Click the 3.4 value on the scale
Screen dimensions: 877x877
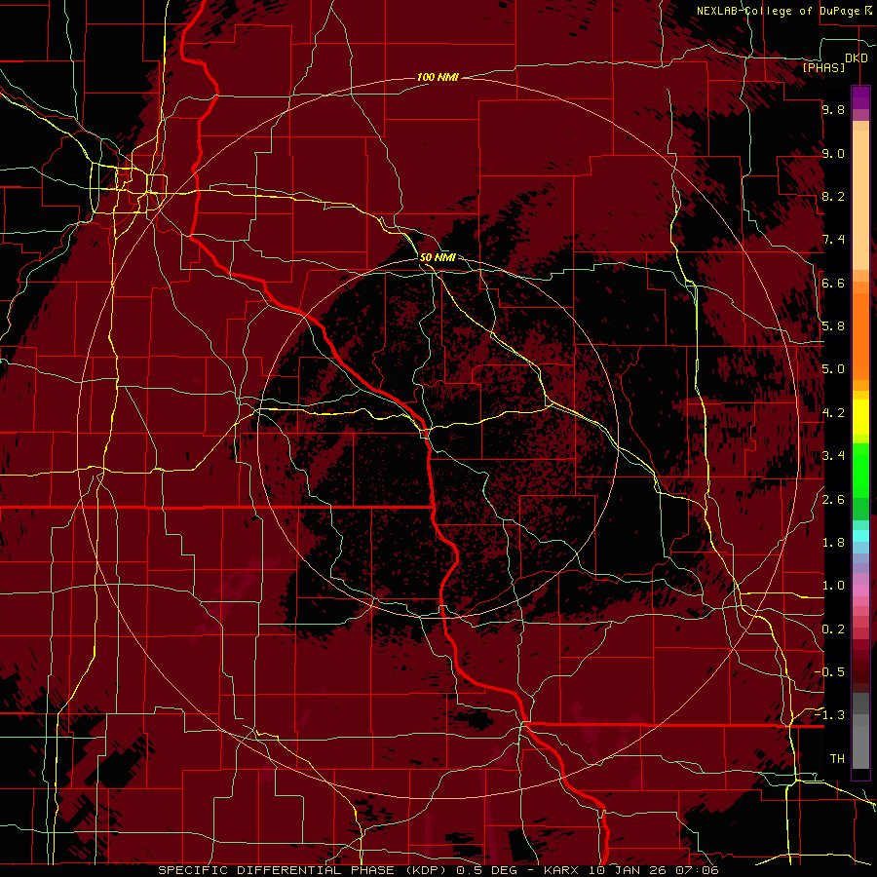(x=833, y=456)
